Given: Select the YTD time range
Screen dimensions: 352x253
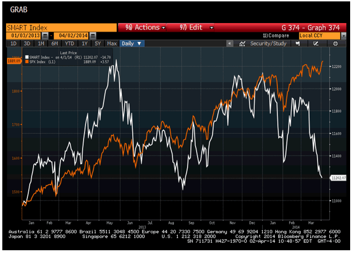Looking at the screenshot, I should tap(69, 43).
